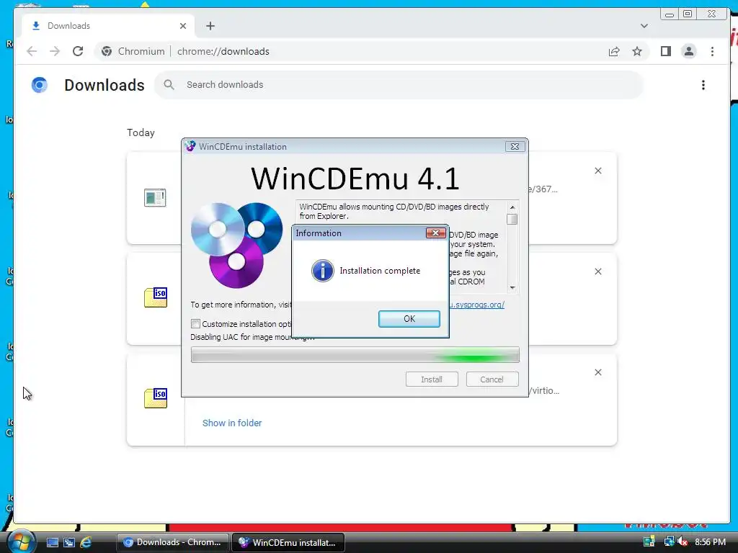The width and height of the screenshot is (738, 553).
Task: Remove the first download entry from list
Action: pos(597,171)
